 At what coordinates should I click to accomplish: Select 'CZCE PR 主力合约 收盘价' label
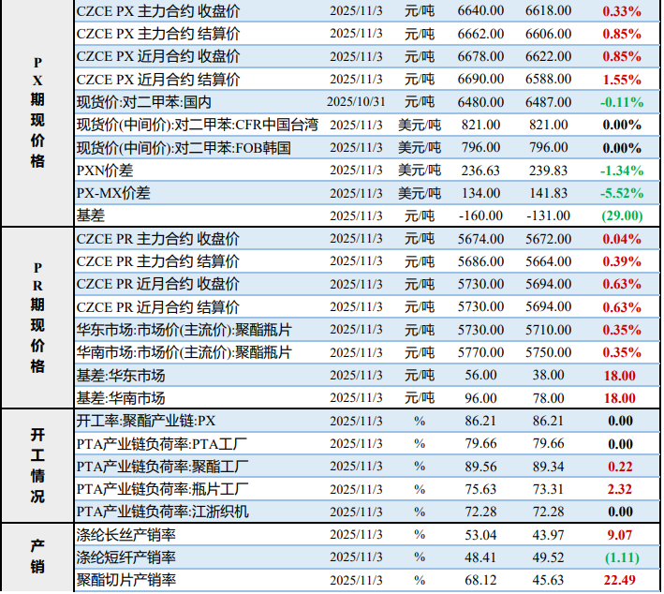click(158, 239)
